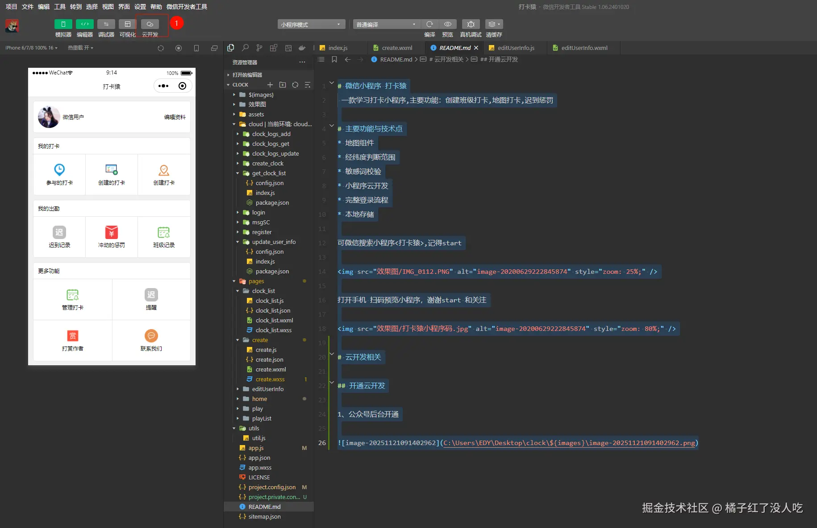
Task: Switch to the editUserInfo.js tab
Action: (x=516, y=48)
